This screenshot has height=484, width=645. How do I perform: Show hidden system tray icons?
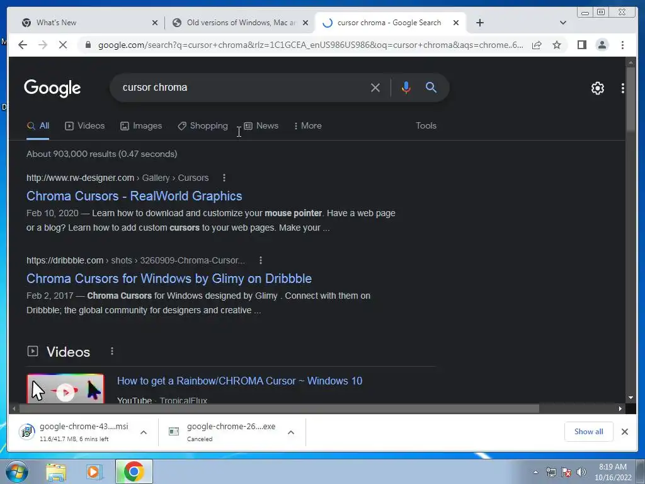click(x=535, y=472)
